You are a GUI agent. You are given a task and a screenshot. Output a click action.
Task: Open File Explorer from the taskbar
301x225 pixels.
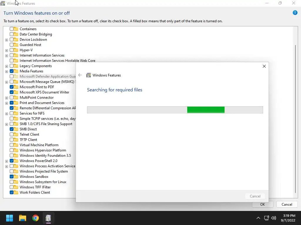(22, 218)
